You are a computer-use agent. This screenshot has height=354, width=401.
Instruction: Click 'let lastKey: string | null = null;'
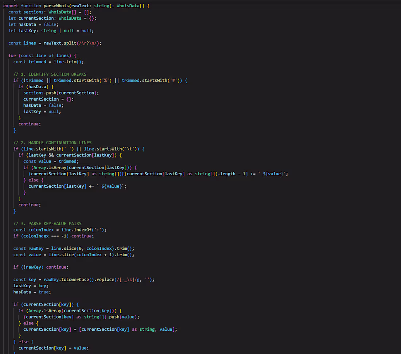[51, 31]
